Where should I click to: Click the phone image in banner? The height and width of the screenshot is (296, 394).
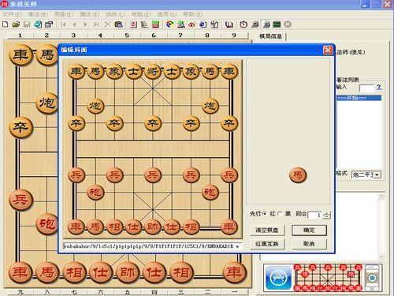[x=372, y=278]
